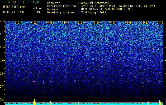The height and width of the screenshot is (105, 166).
Task: Click the Receiver label
Action: coord(54,9)
